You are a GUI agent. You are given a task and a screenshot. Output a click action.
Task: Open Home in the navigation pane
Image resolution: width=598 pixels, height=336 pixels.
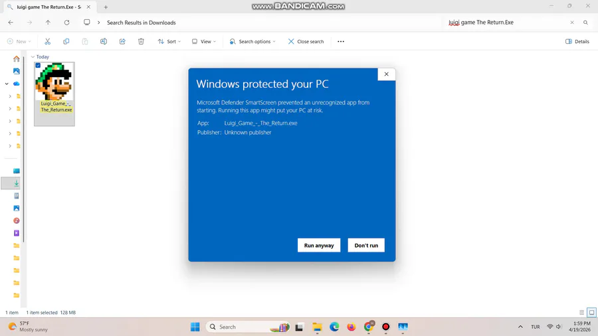tap(17, 58)
